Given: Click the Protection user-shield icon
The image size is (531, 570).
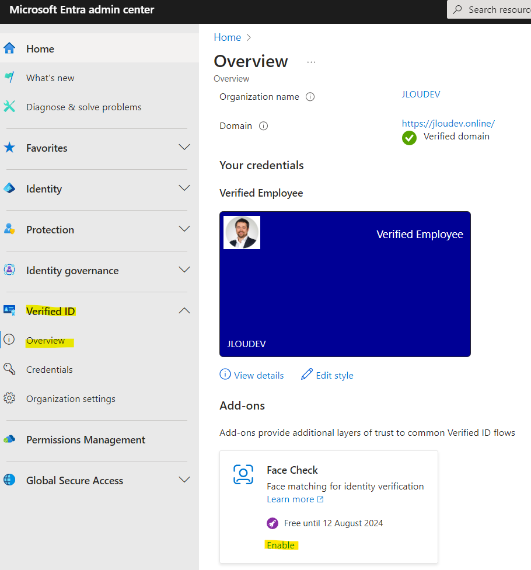Looking at the screenshot, I should 9,229.
